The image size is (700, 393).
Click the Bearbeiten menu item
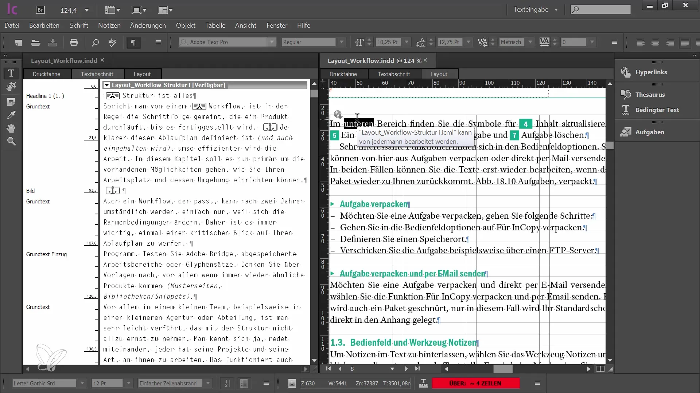click(x=44, y=25)
